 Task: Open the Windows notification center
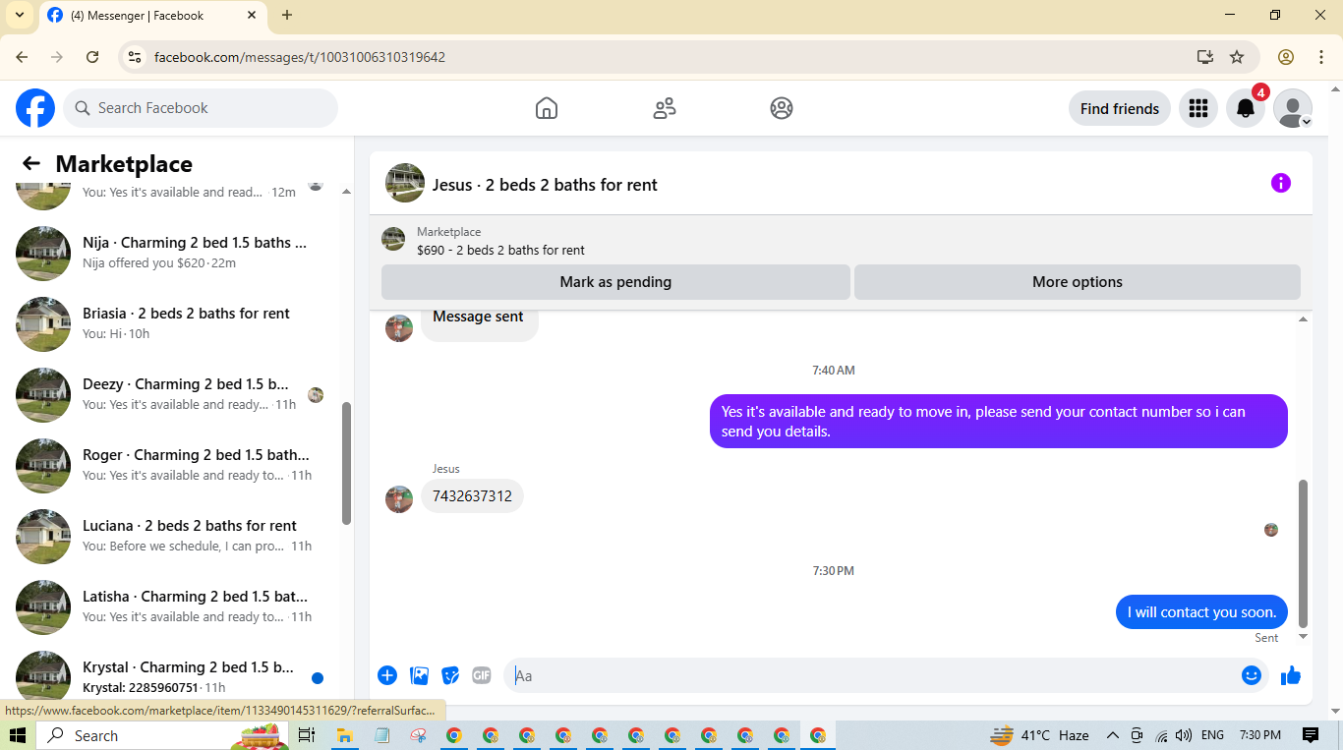coord(1311,735)
